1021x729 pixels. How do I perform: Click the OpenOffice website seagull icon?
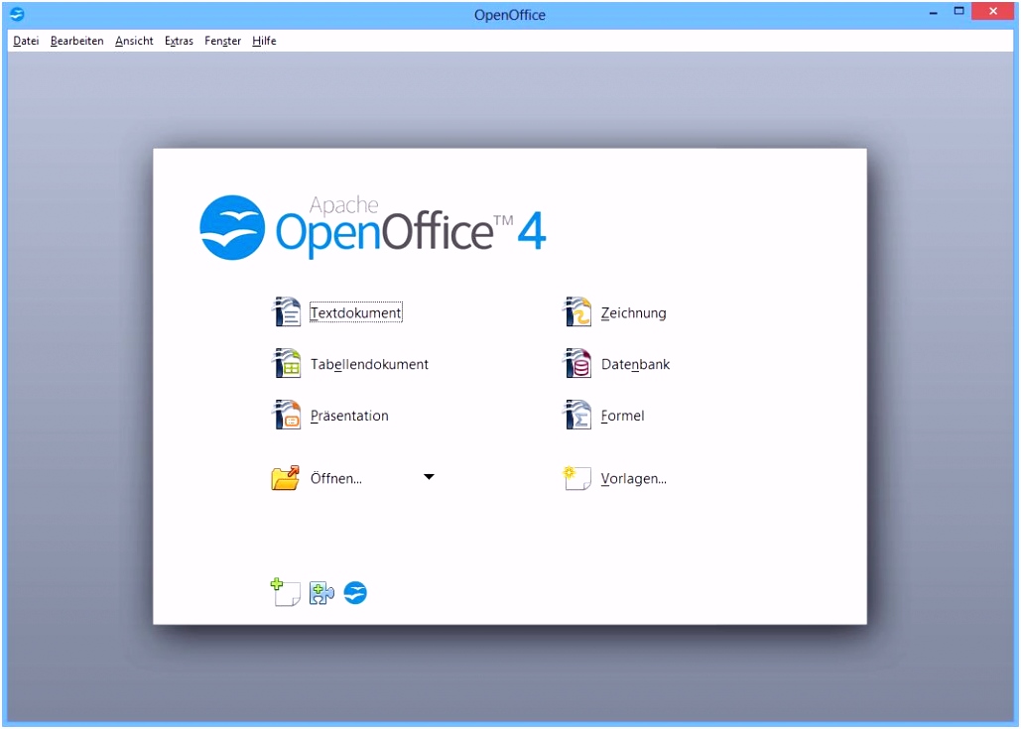pos(355,593)
